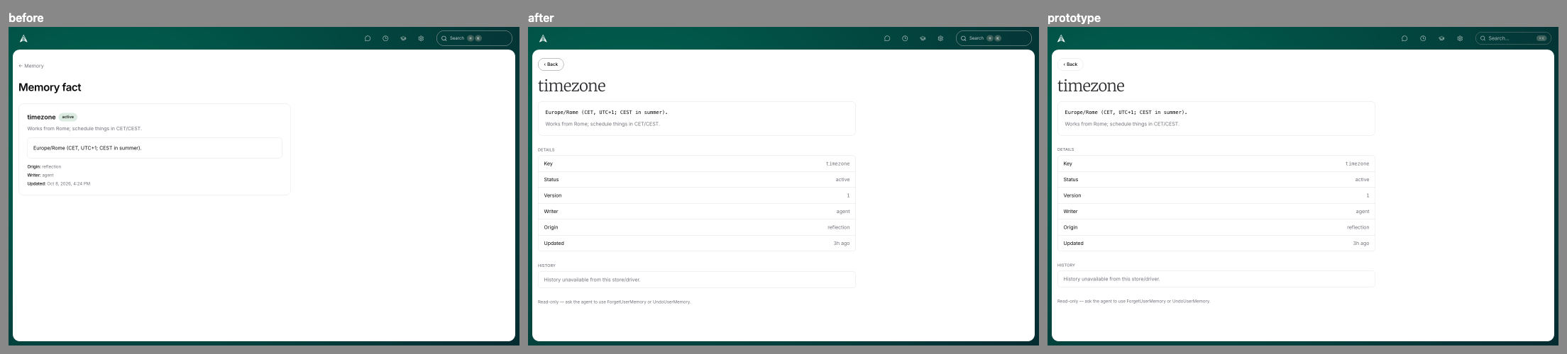Click the graduation cap icon in the prototype panel
Viewport: 1567px width, 354px height.
[x=1441, y=38]
